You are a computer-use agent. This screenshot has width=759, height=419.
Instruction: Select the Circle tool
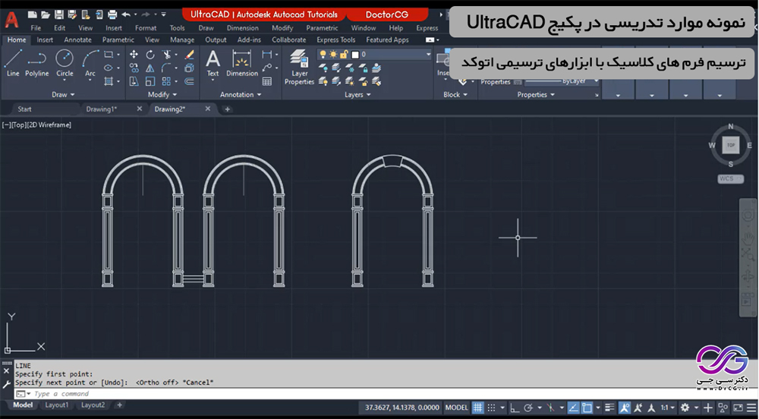(65, 63)
